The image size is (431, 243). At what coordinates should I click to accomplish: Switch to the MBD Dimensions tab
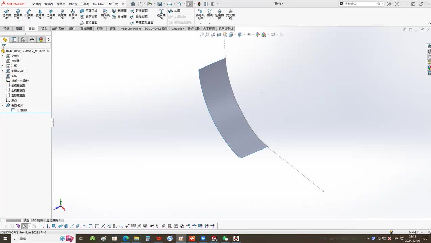pos(131,29)
